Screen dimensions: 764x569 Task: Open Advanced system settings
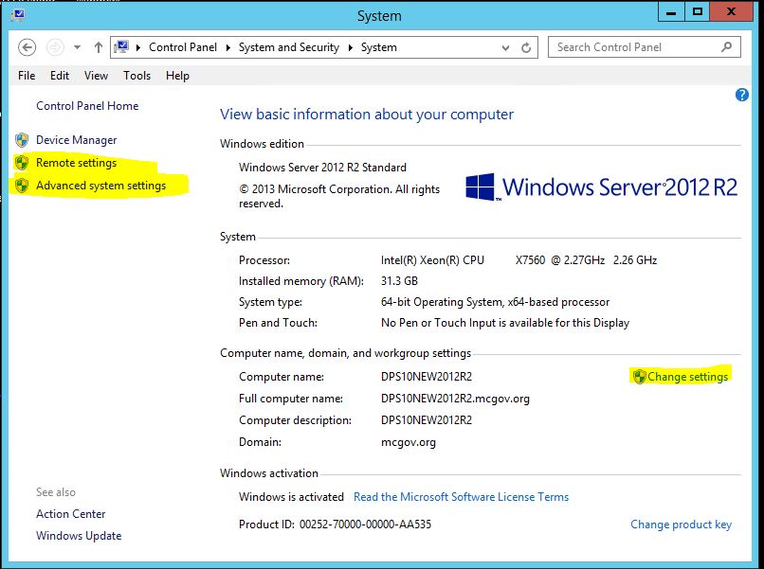click(100, 186)
